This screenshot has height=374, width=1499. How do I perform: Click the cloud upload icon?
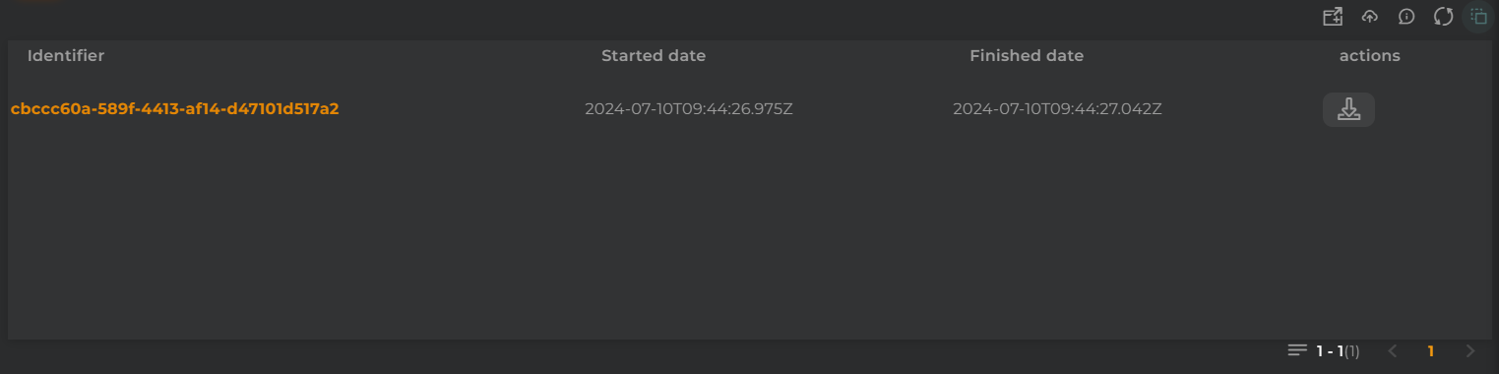(1369, 17)
